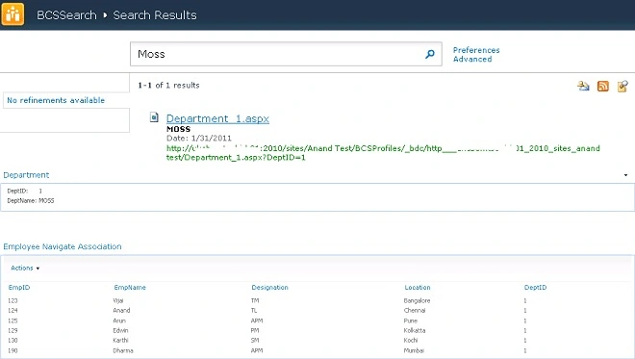Click the Search Results breadcrumb title
The image size is (635, 359).
[155, 15]
